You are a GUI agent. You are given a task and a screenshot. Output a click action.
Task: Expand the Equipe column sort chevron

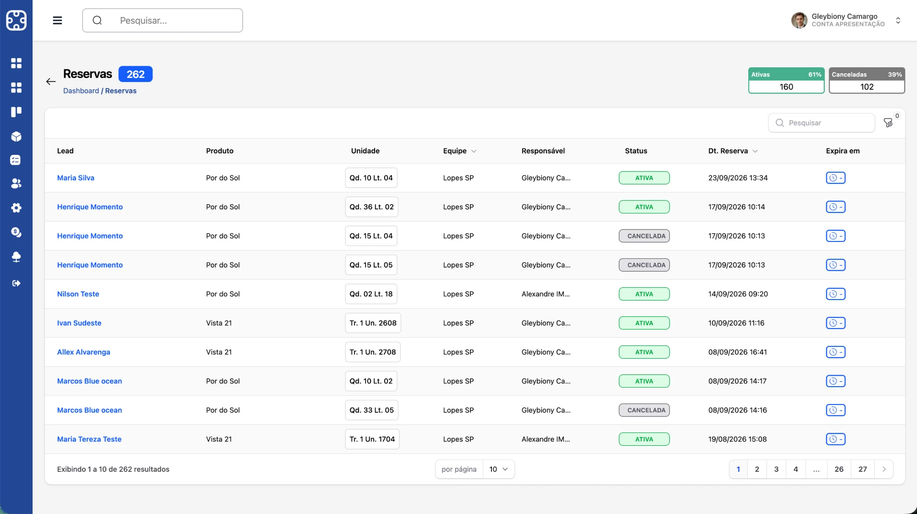[474, 151]
